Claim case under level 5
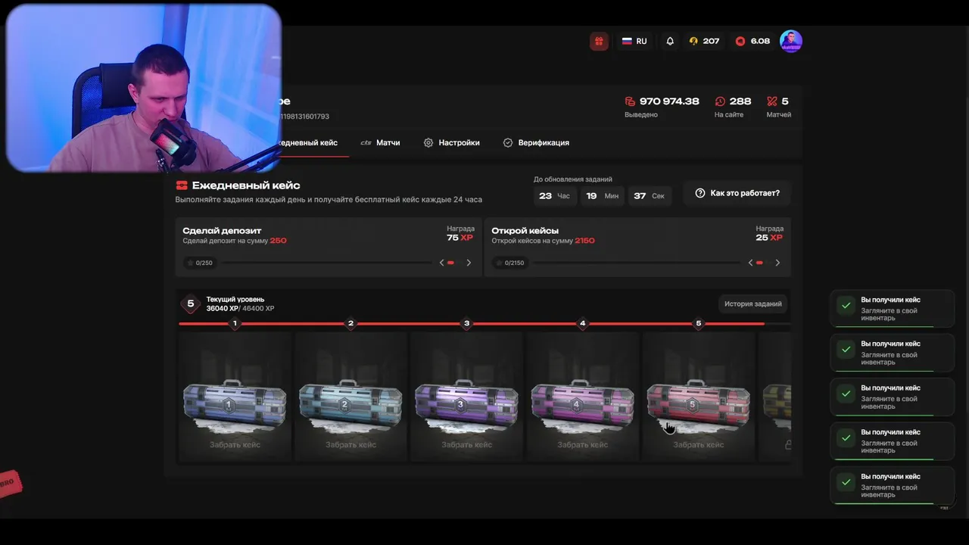Image resolution: width=969 pixels, height=545 pixels. 698,444
